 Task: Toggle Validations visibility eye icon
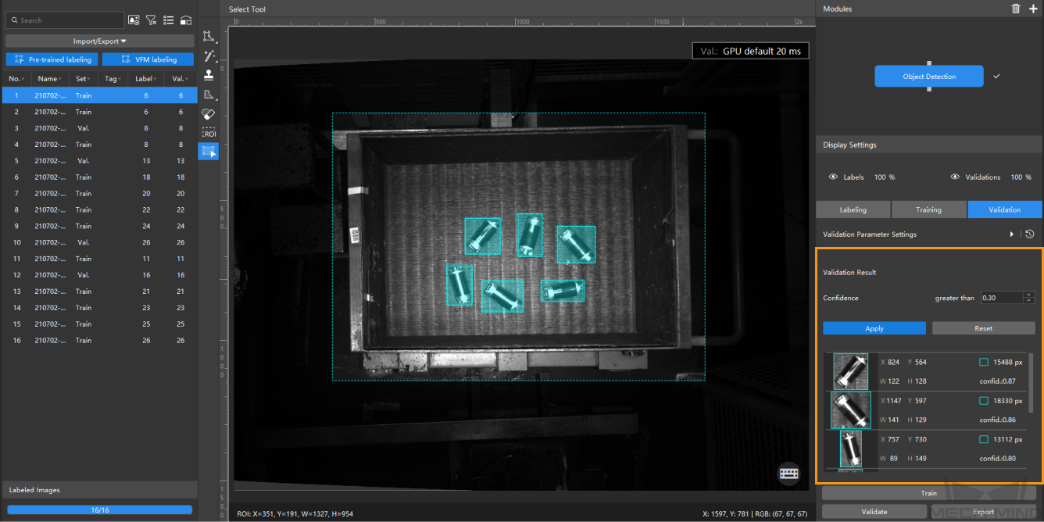[955, 177]
